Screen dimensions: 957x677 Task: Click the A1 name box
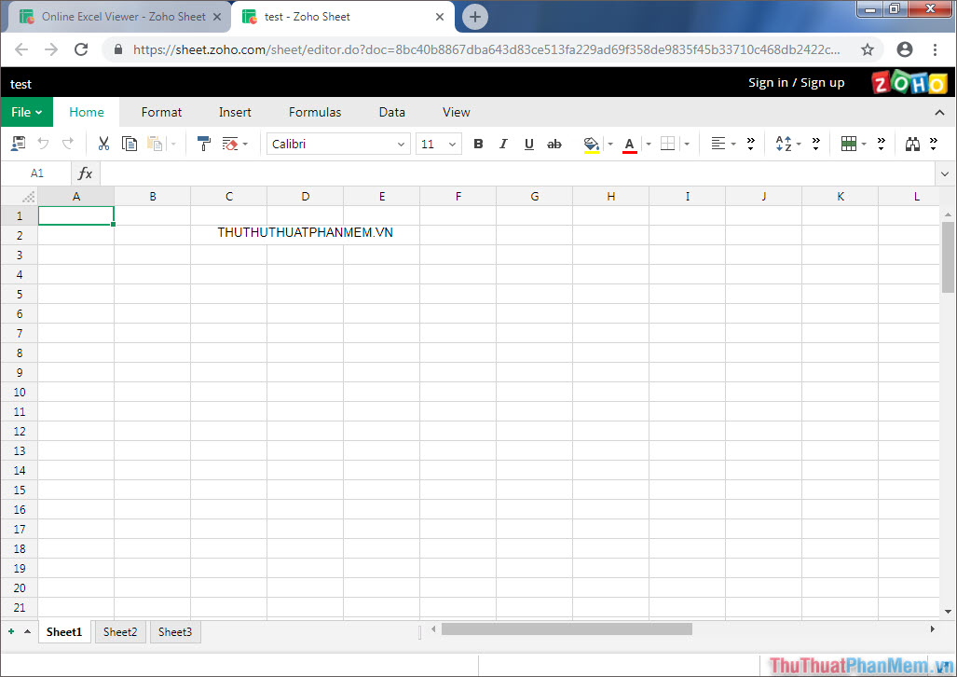tap(36, 173)
